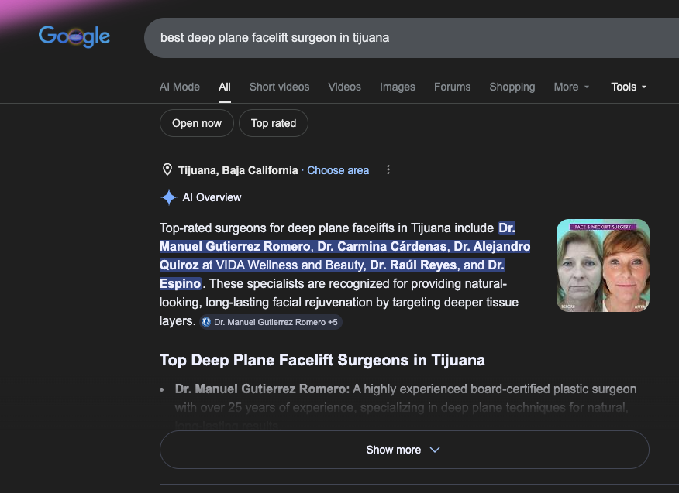
Task: Expand the More search options dropdown
Action: click(571, 87)
